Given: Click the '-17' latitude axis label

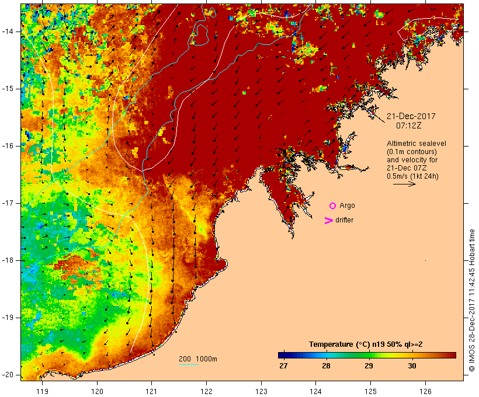Looking at the screenshot, I should tap(7, 203).
